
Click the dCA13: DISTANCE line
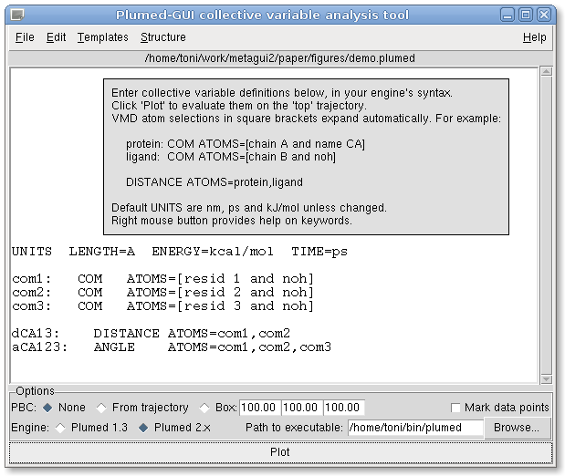[x=151, y=334]
